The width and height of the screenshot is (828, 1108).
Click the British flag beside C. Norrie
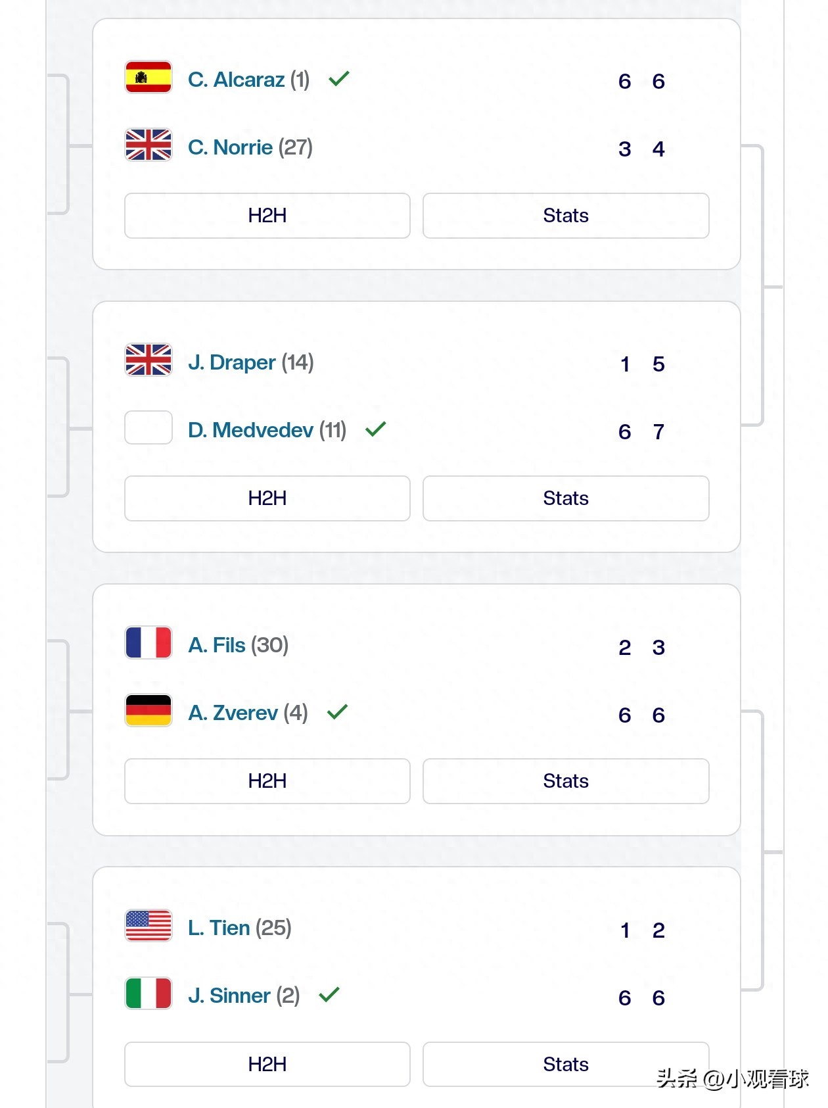click(148, 145)
